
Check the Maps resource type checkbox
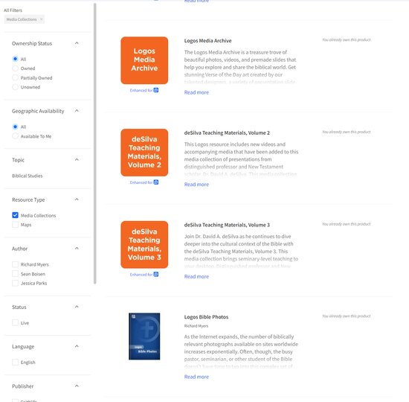[15, 225]
